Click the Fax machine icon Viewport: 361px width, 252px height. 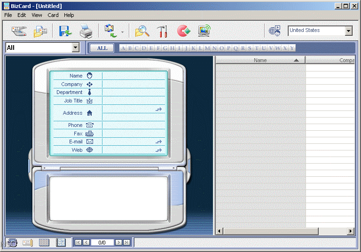click(x=90, y=134)
